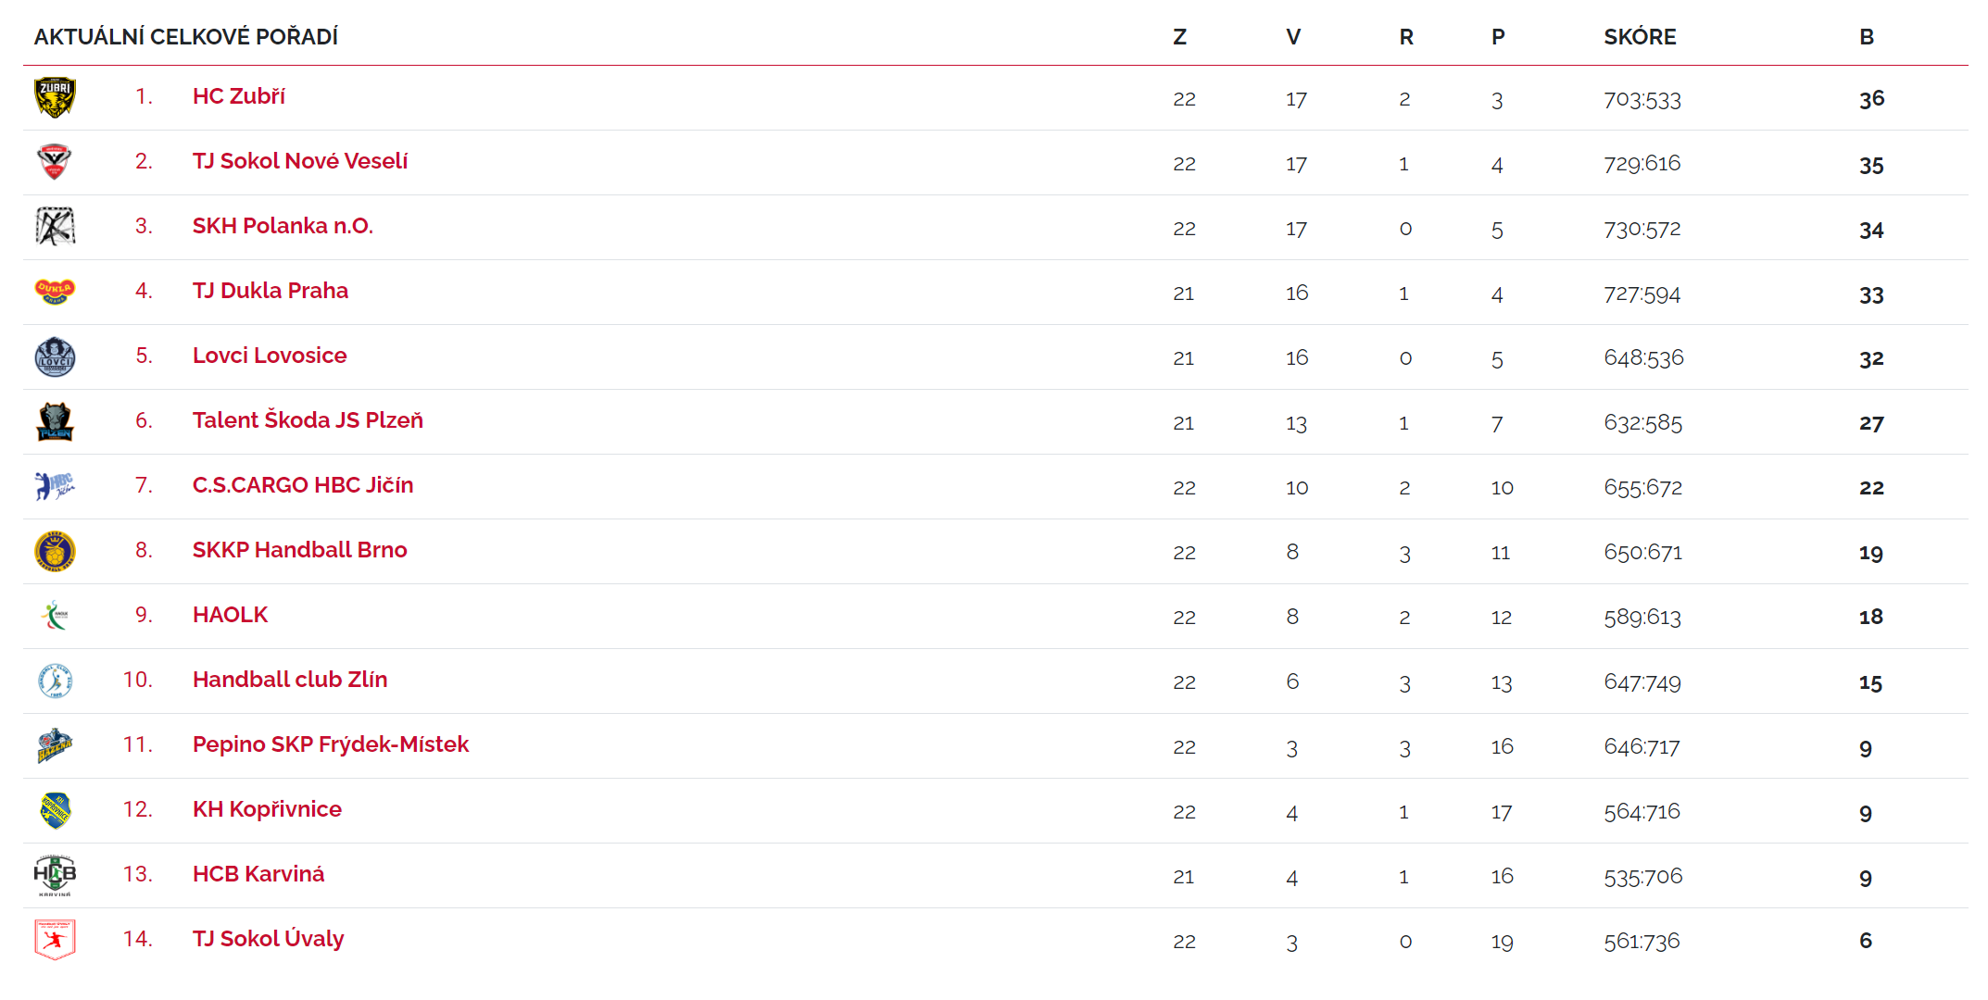Image resolution: width=1988 pixels, height=1000 pixels.
Task: Click the Talent Plzeň wolf logo
Action: coord(55,421)
